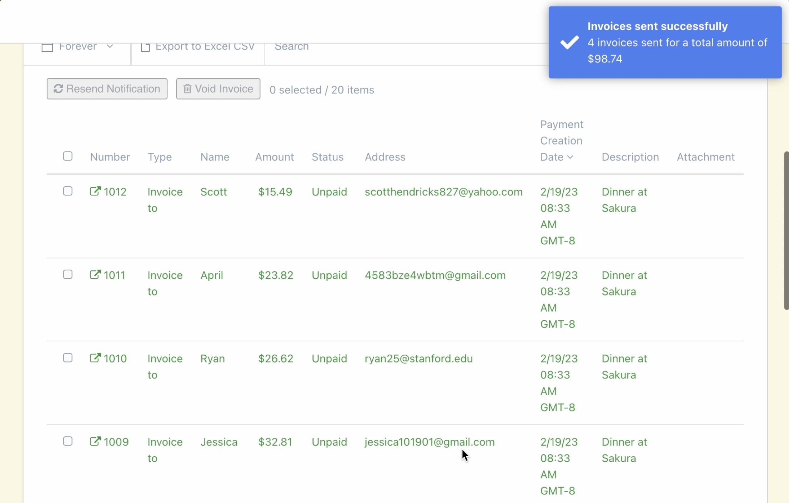789x503 pixels.
Task: Click refresh icon on Resend Notification
Action: click(58, 89)
